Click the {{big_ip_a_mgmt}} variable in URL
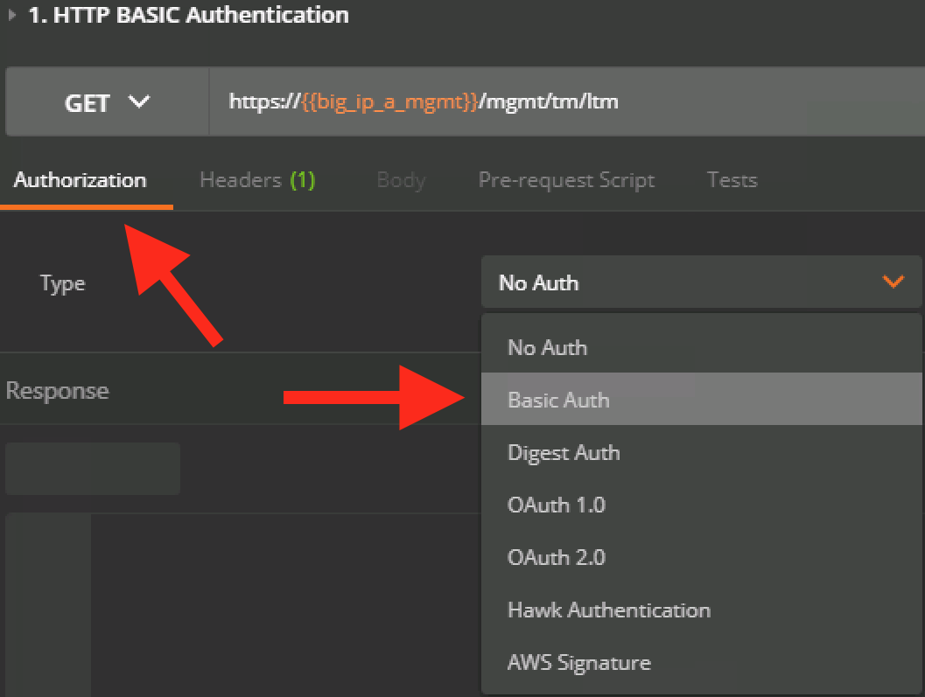This screenshot has width=925, height=697. pyautogui.click(x=389, y=102)
